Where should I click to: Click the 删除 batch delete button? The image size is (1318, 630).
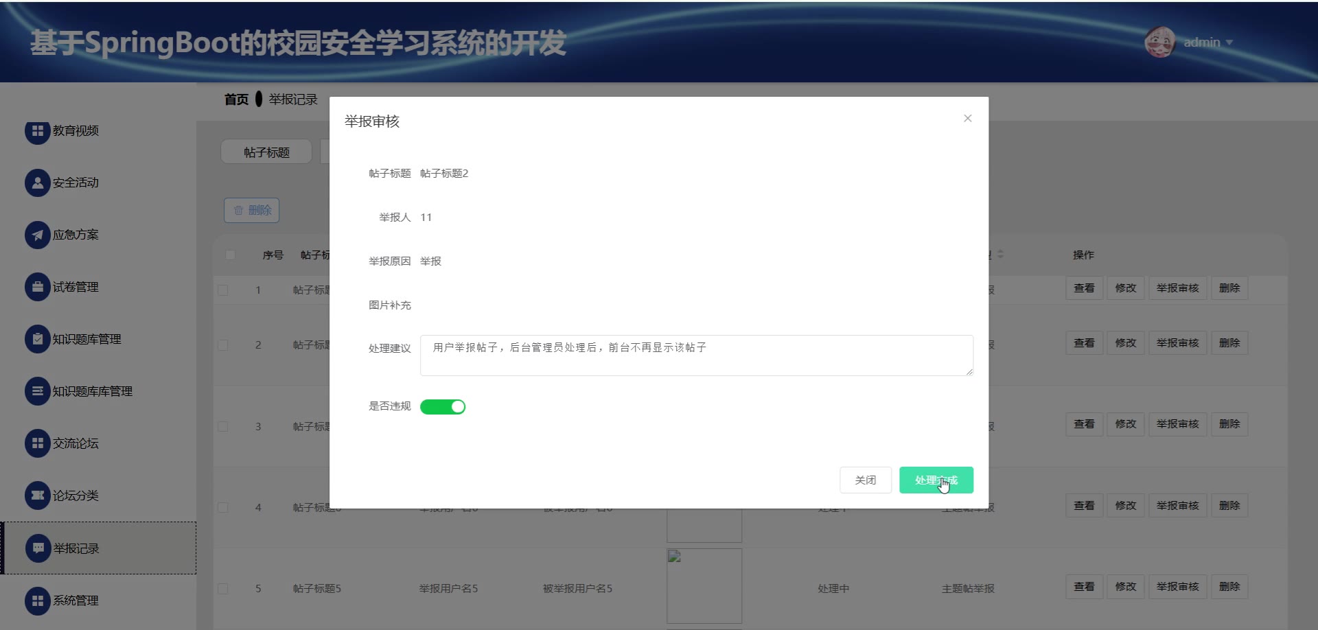coord(252,210)
